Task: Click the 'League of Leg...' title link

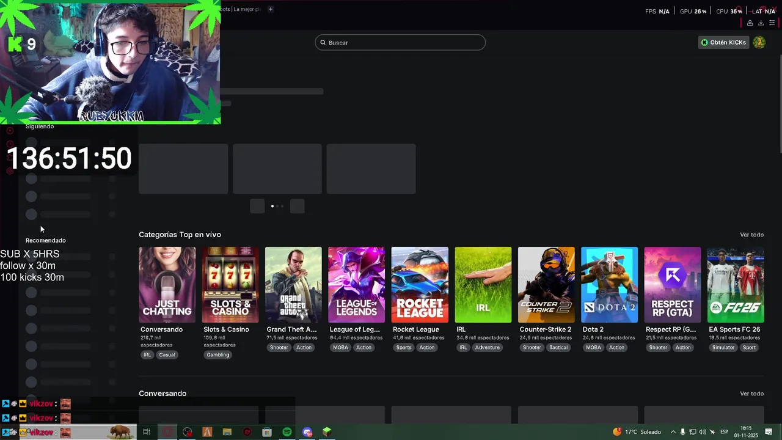Action: [x=355, y=329]
